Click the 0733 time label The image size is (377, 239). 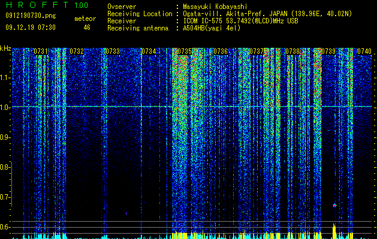(113, 51)
